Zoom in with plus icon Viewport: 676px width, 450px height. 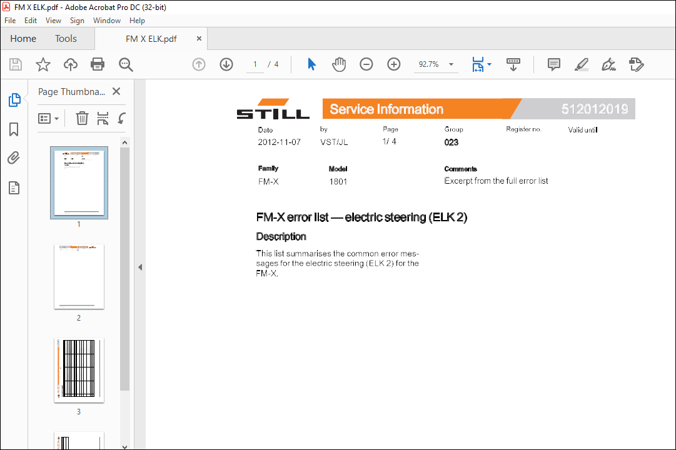(393, 64)
